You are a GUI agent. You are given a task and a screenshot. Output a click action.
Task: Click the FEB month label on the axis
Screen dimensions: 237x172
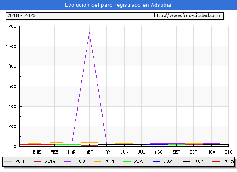click(x=54, y=152)
